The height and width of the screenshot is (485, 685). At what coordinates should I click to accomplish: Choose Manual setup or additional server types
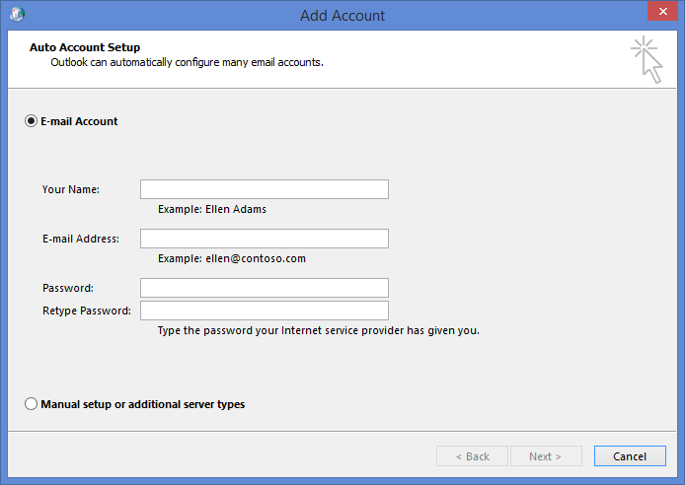tap(32, 404)
